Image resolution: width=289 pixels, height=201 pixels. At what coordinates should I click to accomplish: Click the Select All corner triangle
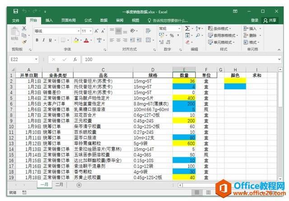point(13,69)
